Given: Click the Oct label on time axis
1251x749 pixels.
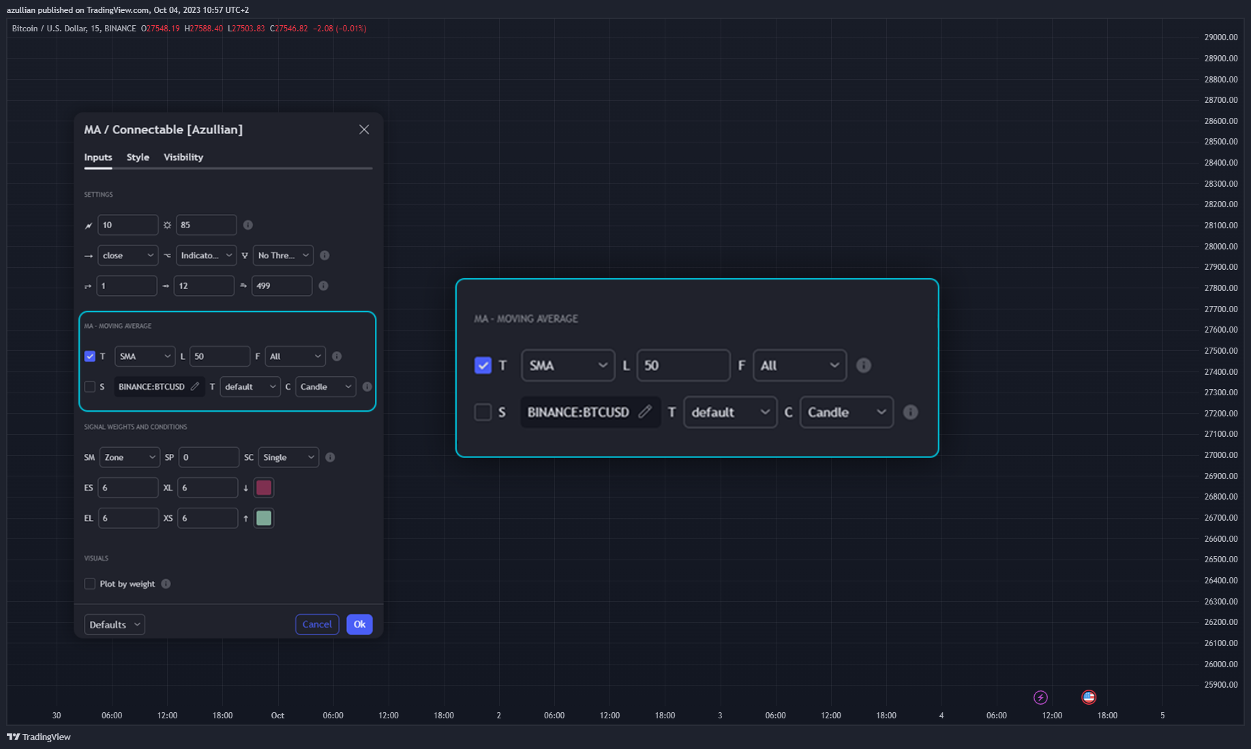Looking at the screenshot, I should click(x=277, y=716).
